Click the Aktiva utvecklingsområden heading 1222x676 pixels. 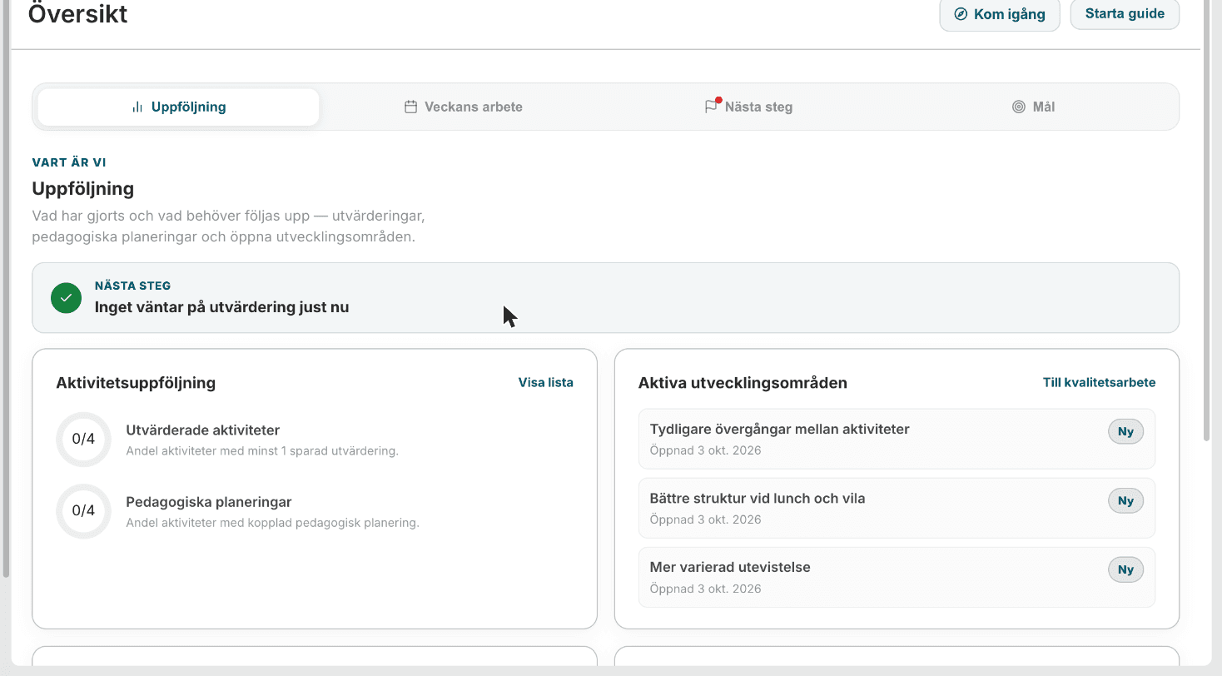(x=743, y=383)
